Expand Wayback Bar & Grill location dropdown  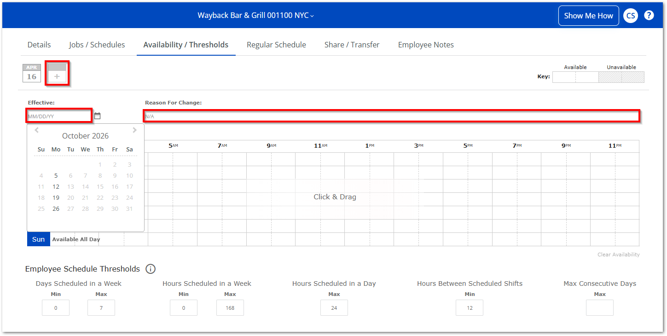click(256, 15)
